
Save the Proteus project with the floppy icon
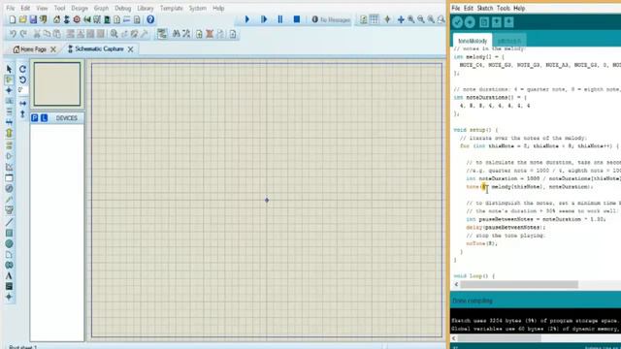click(33, 19)
